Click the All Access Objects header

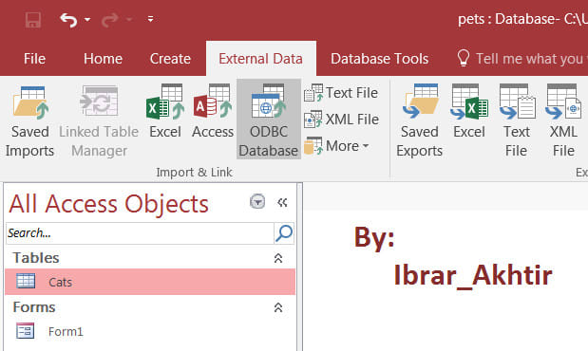tap(108, 204)
